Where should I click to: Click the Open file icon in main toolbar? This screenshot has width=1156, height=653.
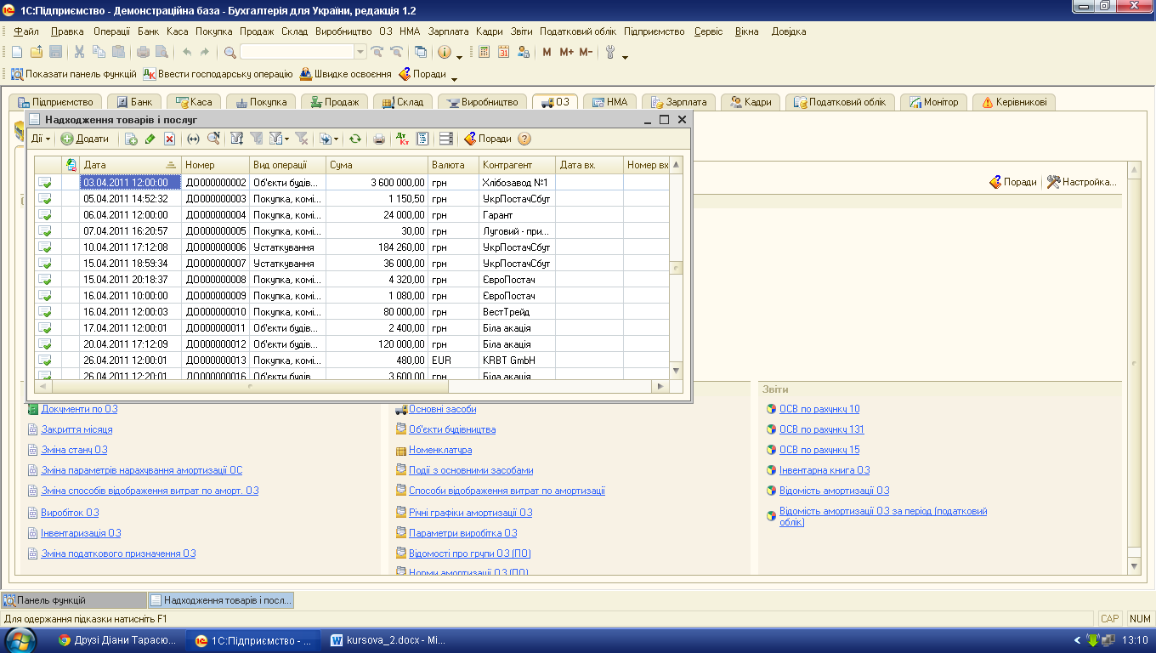tap(36, 52)
